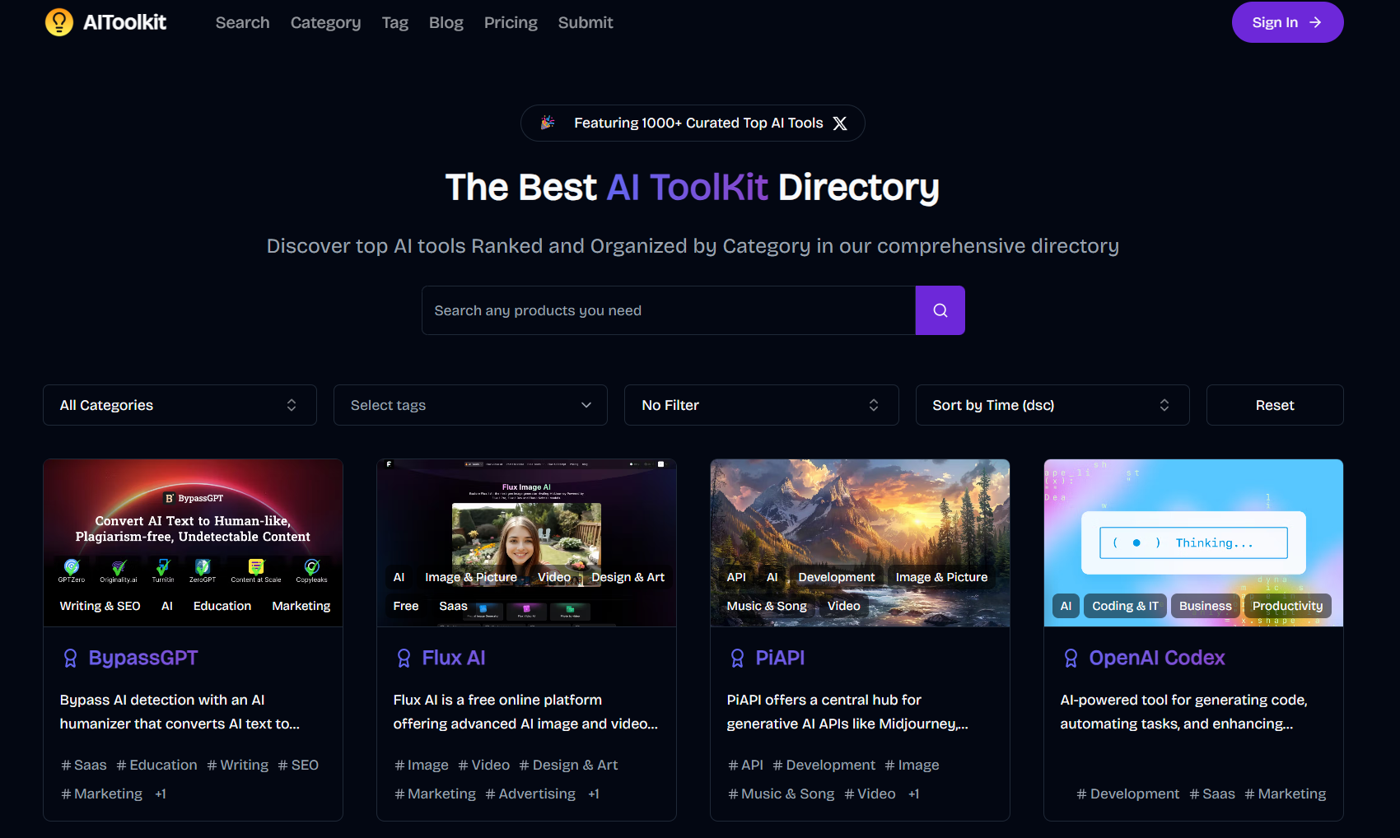Click the #Advertising tag under Flux AI
Screen dimensions: 1400x838
[x=530, y=794]
